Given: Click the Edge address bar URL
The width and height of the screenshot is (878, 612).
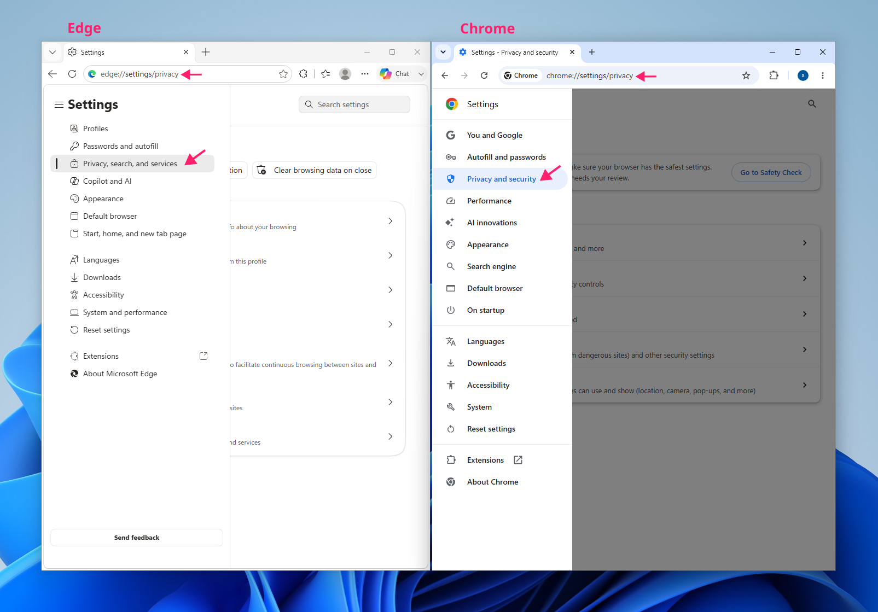Looking at the screenshot, I should pos(139,74).
